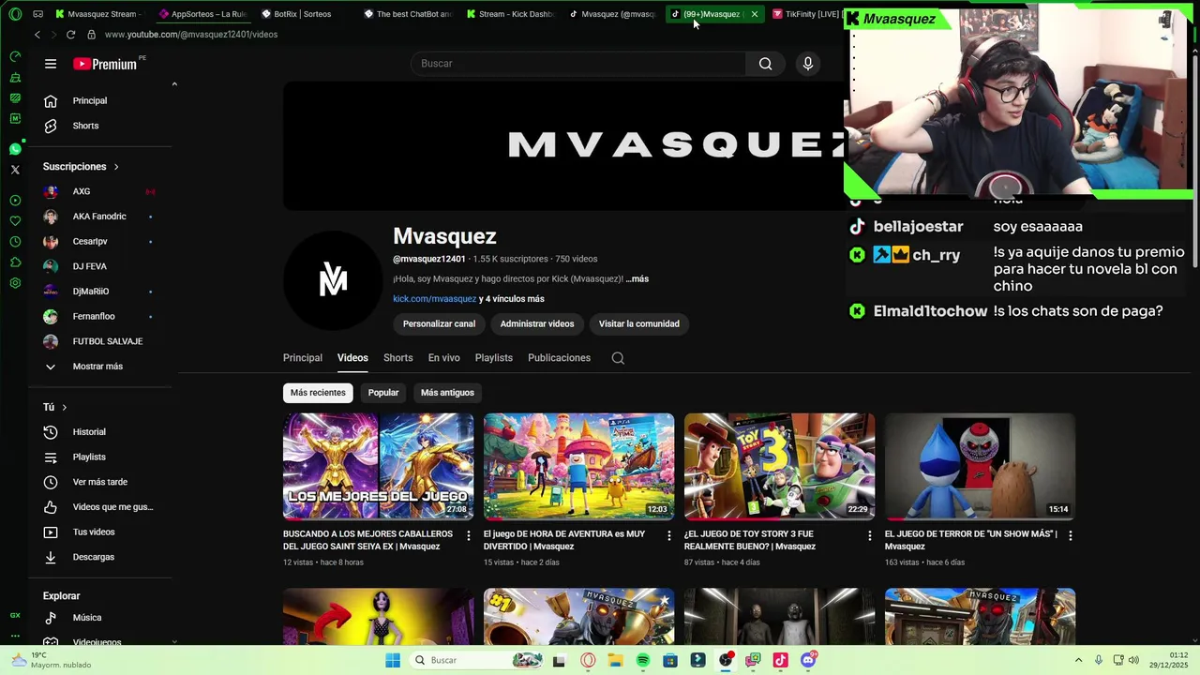The height and width of the screenshot is (675, 1200).
Task: Switch to En vivo channel tab
Action: tap(443, 358)
